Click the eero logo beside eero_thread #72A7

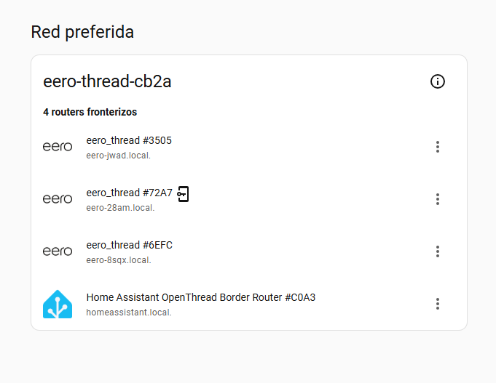click(x=58, y=199)
